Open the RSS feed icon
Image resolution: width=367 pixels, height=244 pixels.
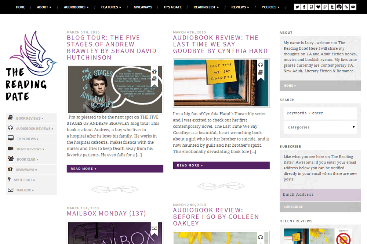[346, 7]
